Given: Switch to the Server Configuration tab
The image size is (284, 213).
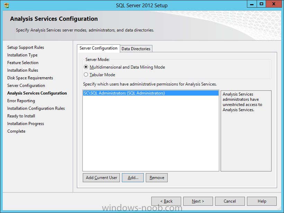Looking at the screenshot, I should (98, 48).
